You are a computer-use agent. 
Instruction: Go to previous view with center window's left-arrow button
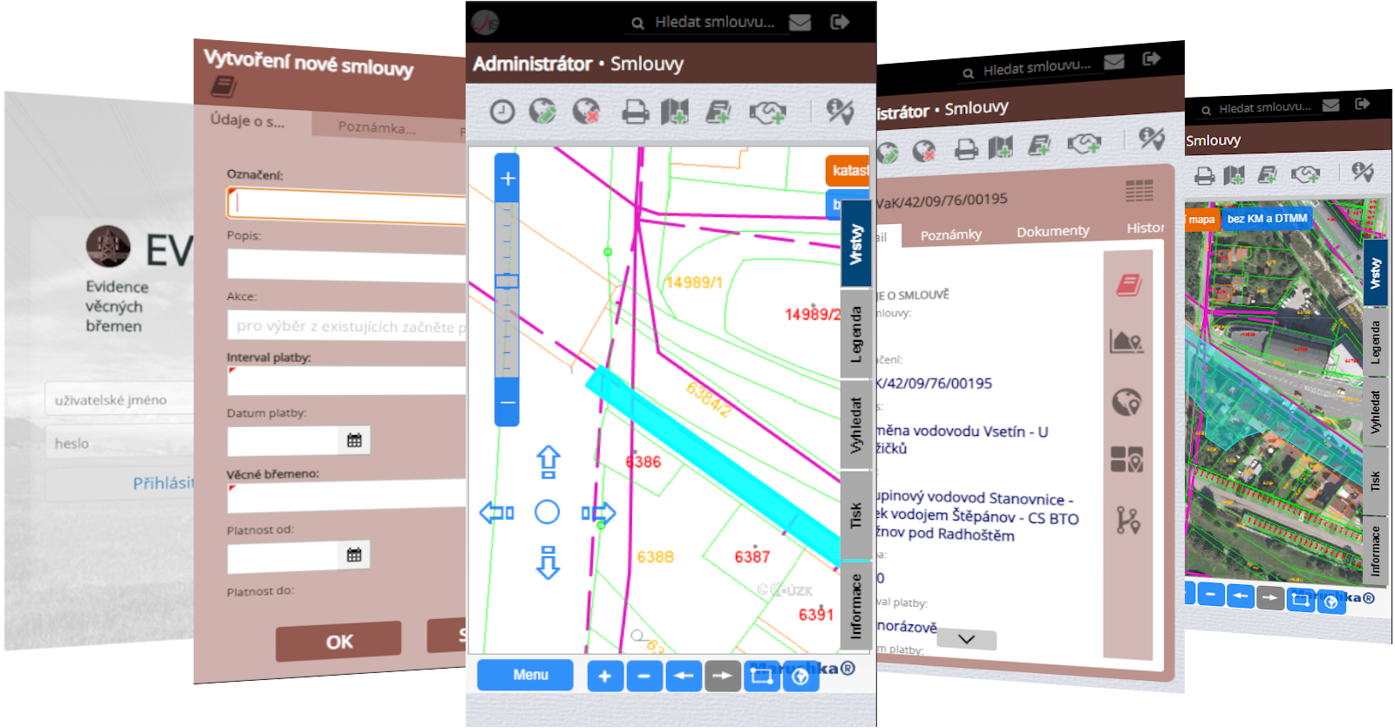tap(684, 676)
